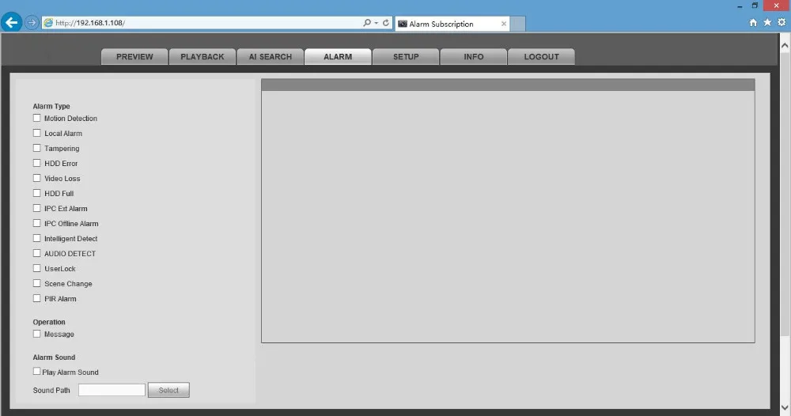Switch to the PREVIEW tab

tap(134, 56)
